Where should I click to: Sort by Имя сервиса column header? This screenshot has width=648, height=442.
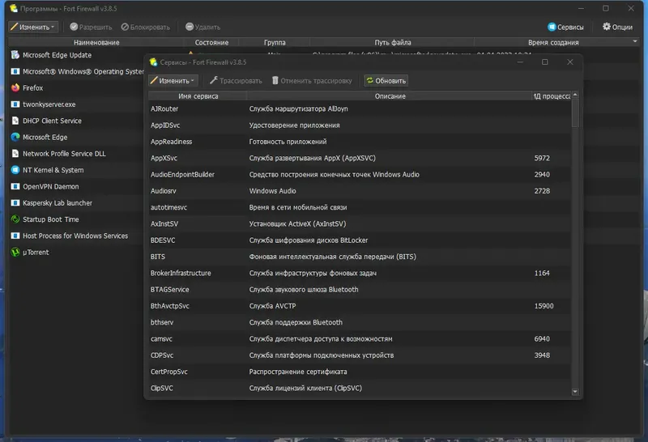click(198, 96)
